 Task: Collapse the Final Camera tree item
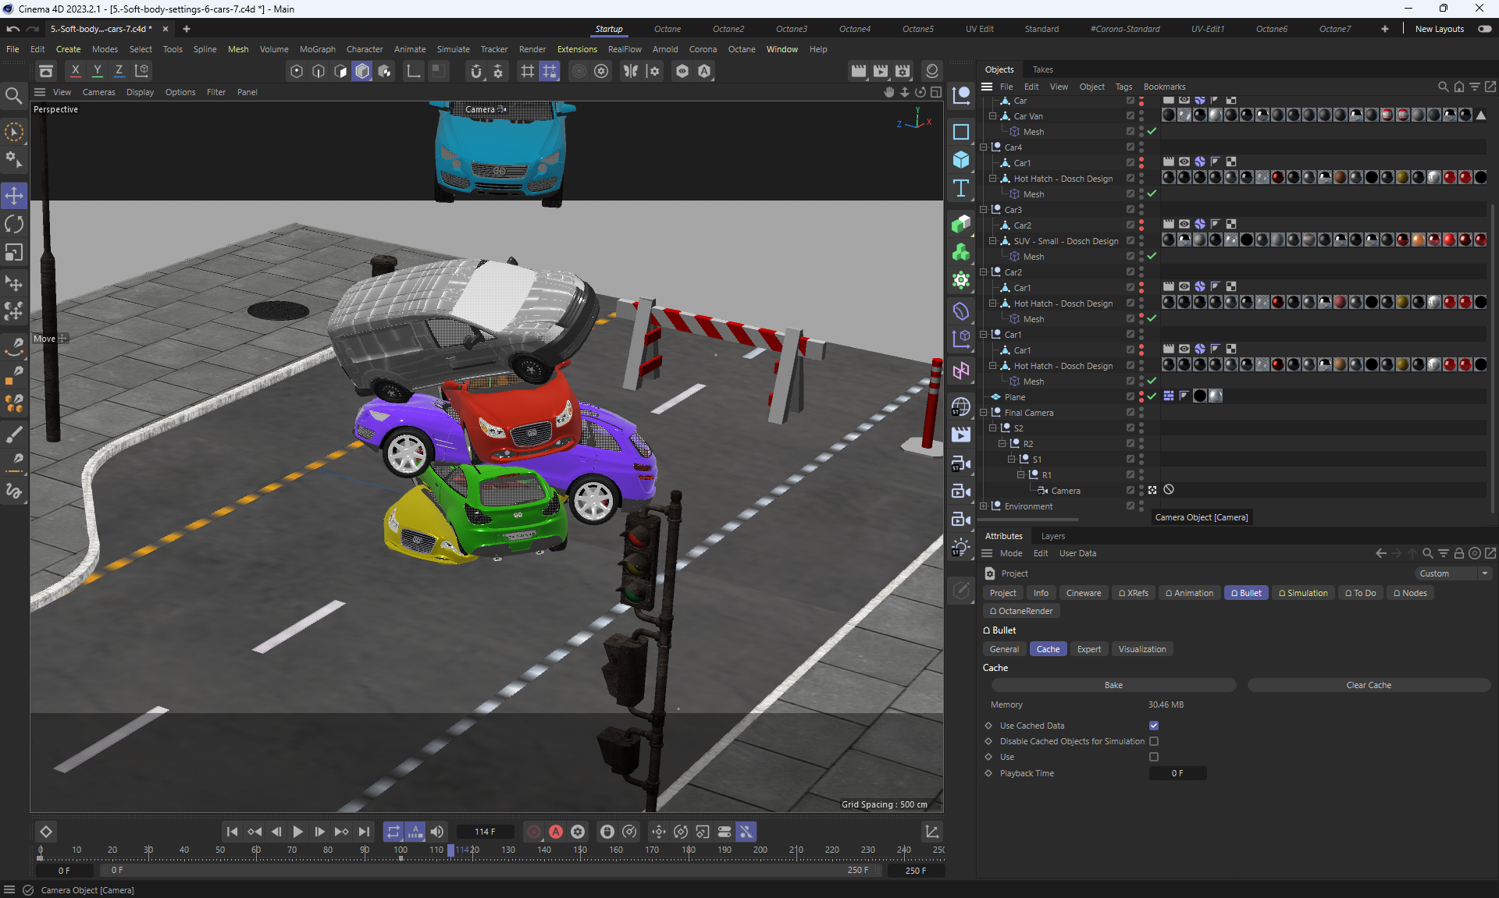984,413
